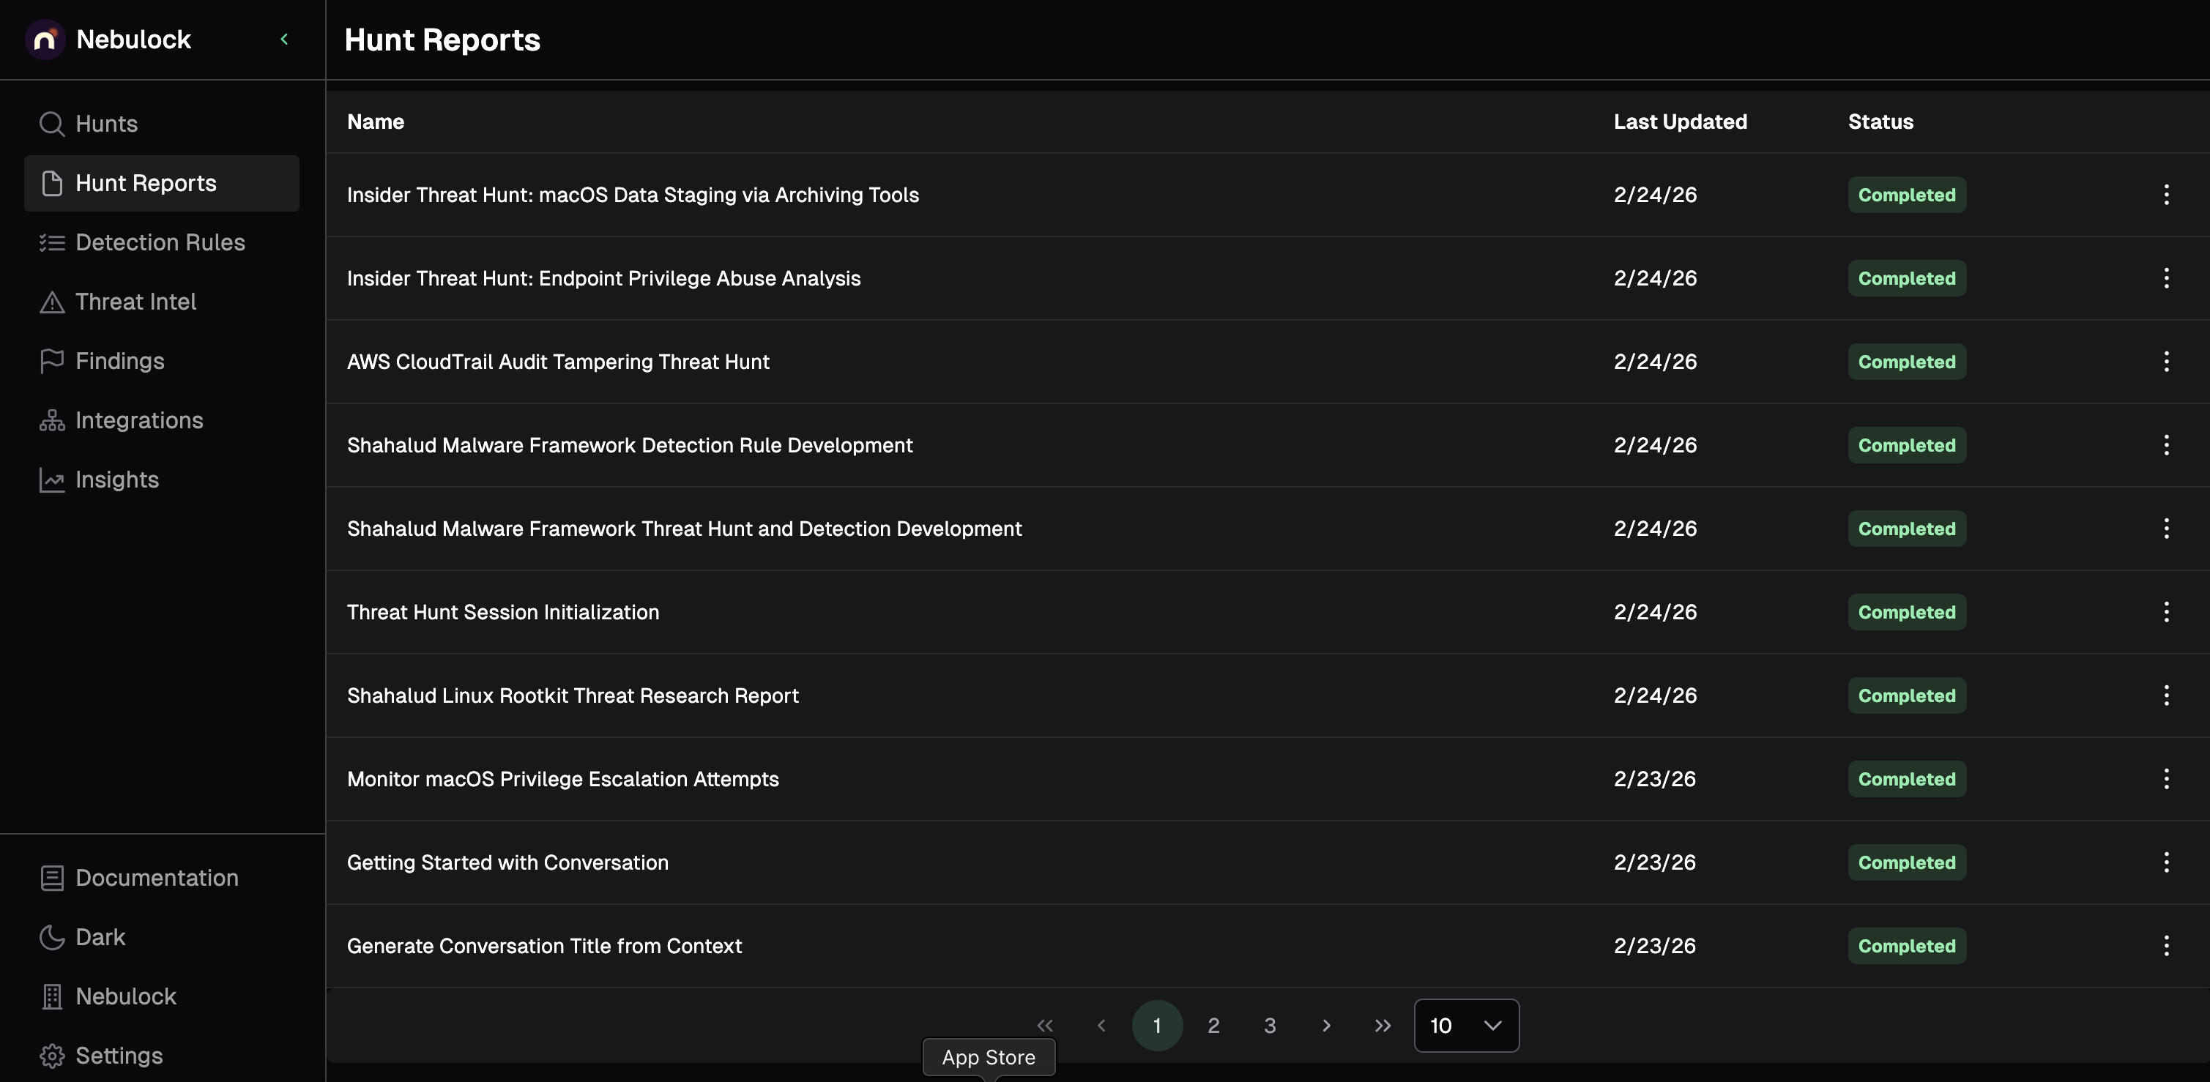The height and width of the screenshot is (1082, 2210).
Task: Open the kebab menu for Threat Hunt Session Initialization
Action: [2165, 612]
